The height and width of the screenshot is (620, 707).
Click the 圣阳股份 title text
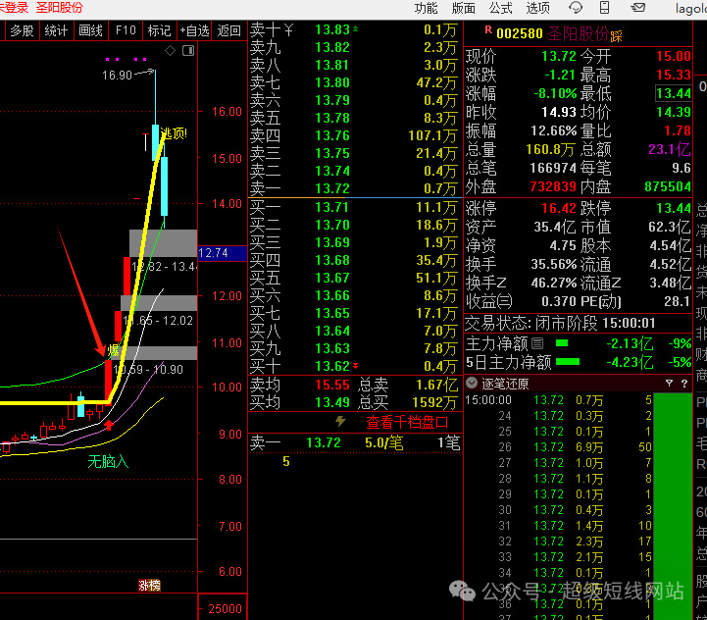point(60,8)
